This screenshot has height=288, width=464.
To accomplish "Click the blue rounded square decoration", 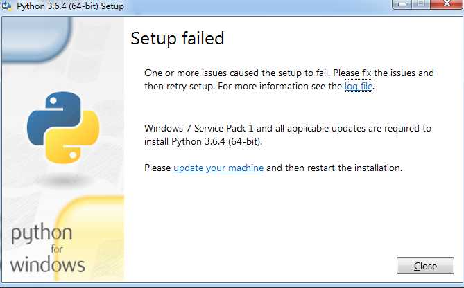I will click(x=36, y=39).
